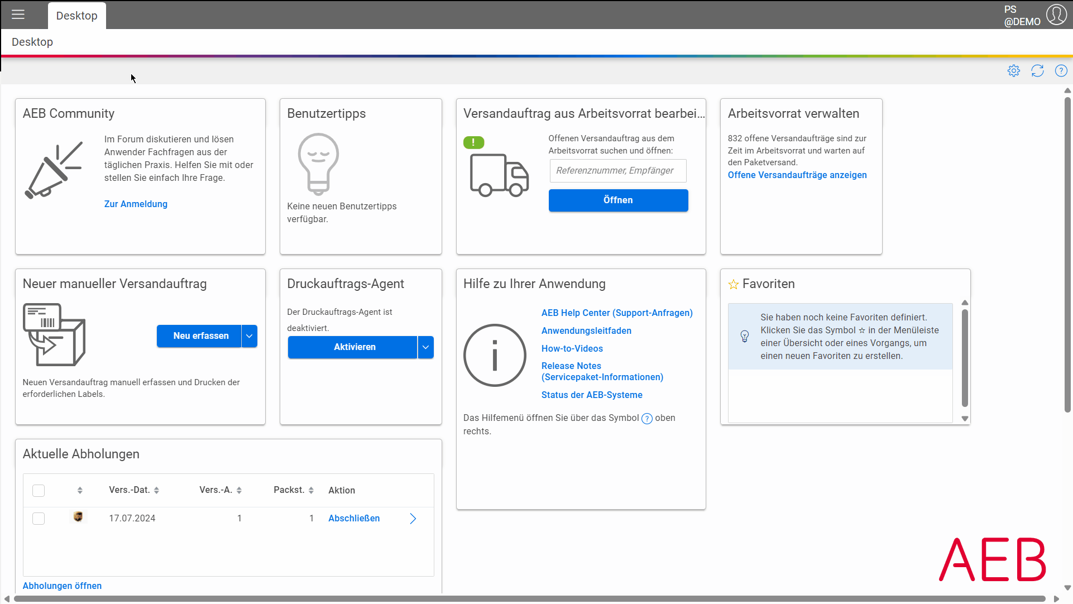The image size is (1073, 604).
Task: Expand the Neu erfassen dropdown arrow
Action: click(250, 336)
